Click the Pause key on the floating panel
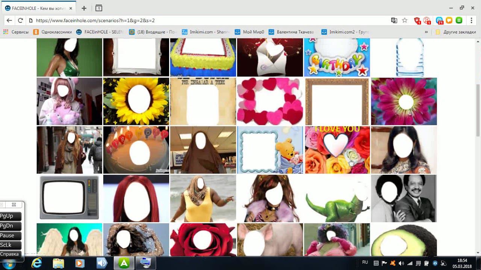 point(10,235)
